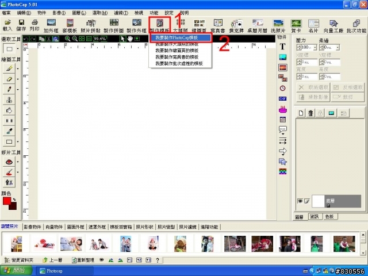The width and height of the screenshot is (368, 276).
Task: Click the delete layer trash button
Action: coord(310,113)
